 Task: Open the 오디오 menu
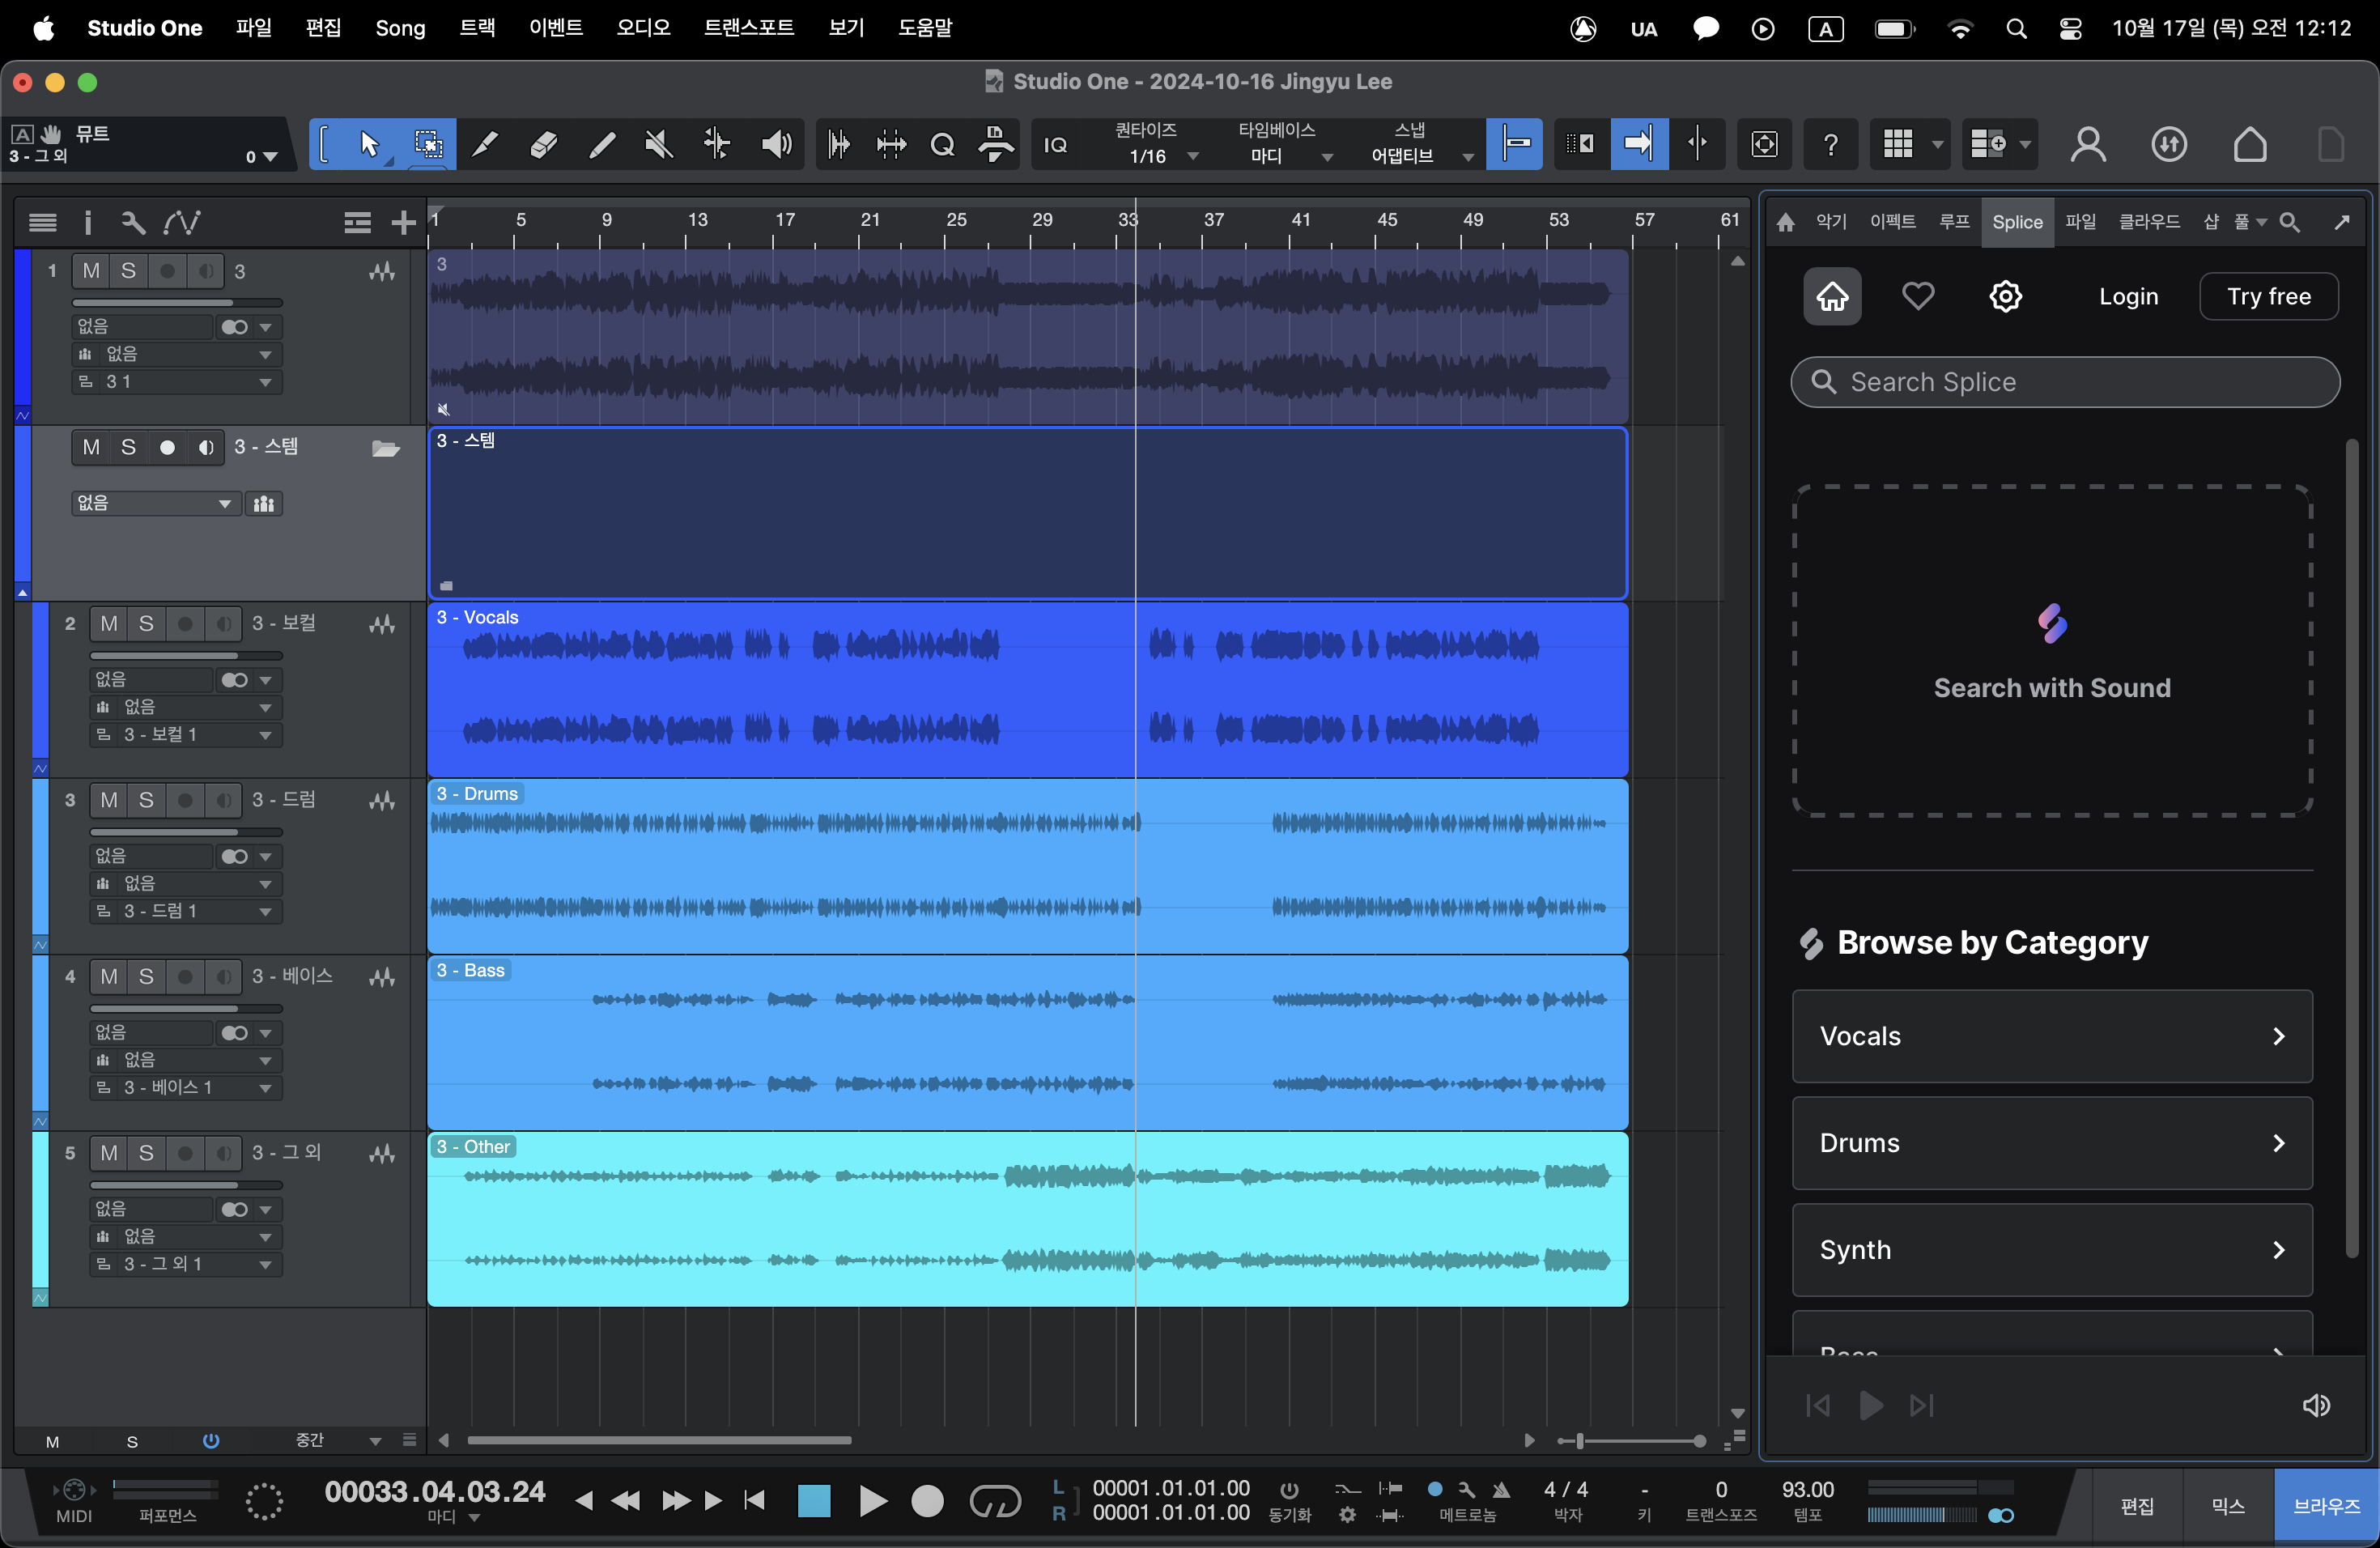pos(643,27)
